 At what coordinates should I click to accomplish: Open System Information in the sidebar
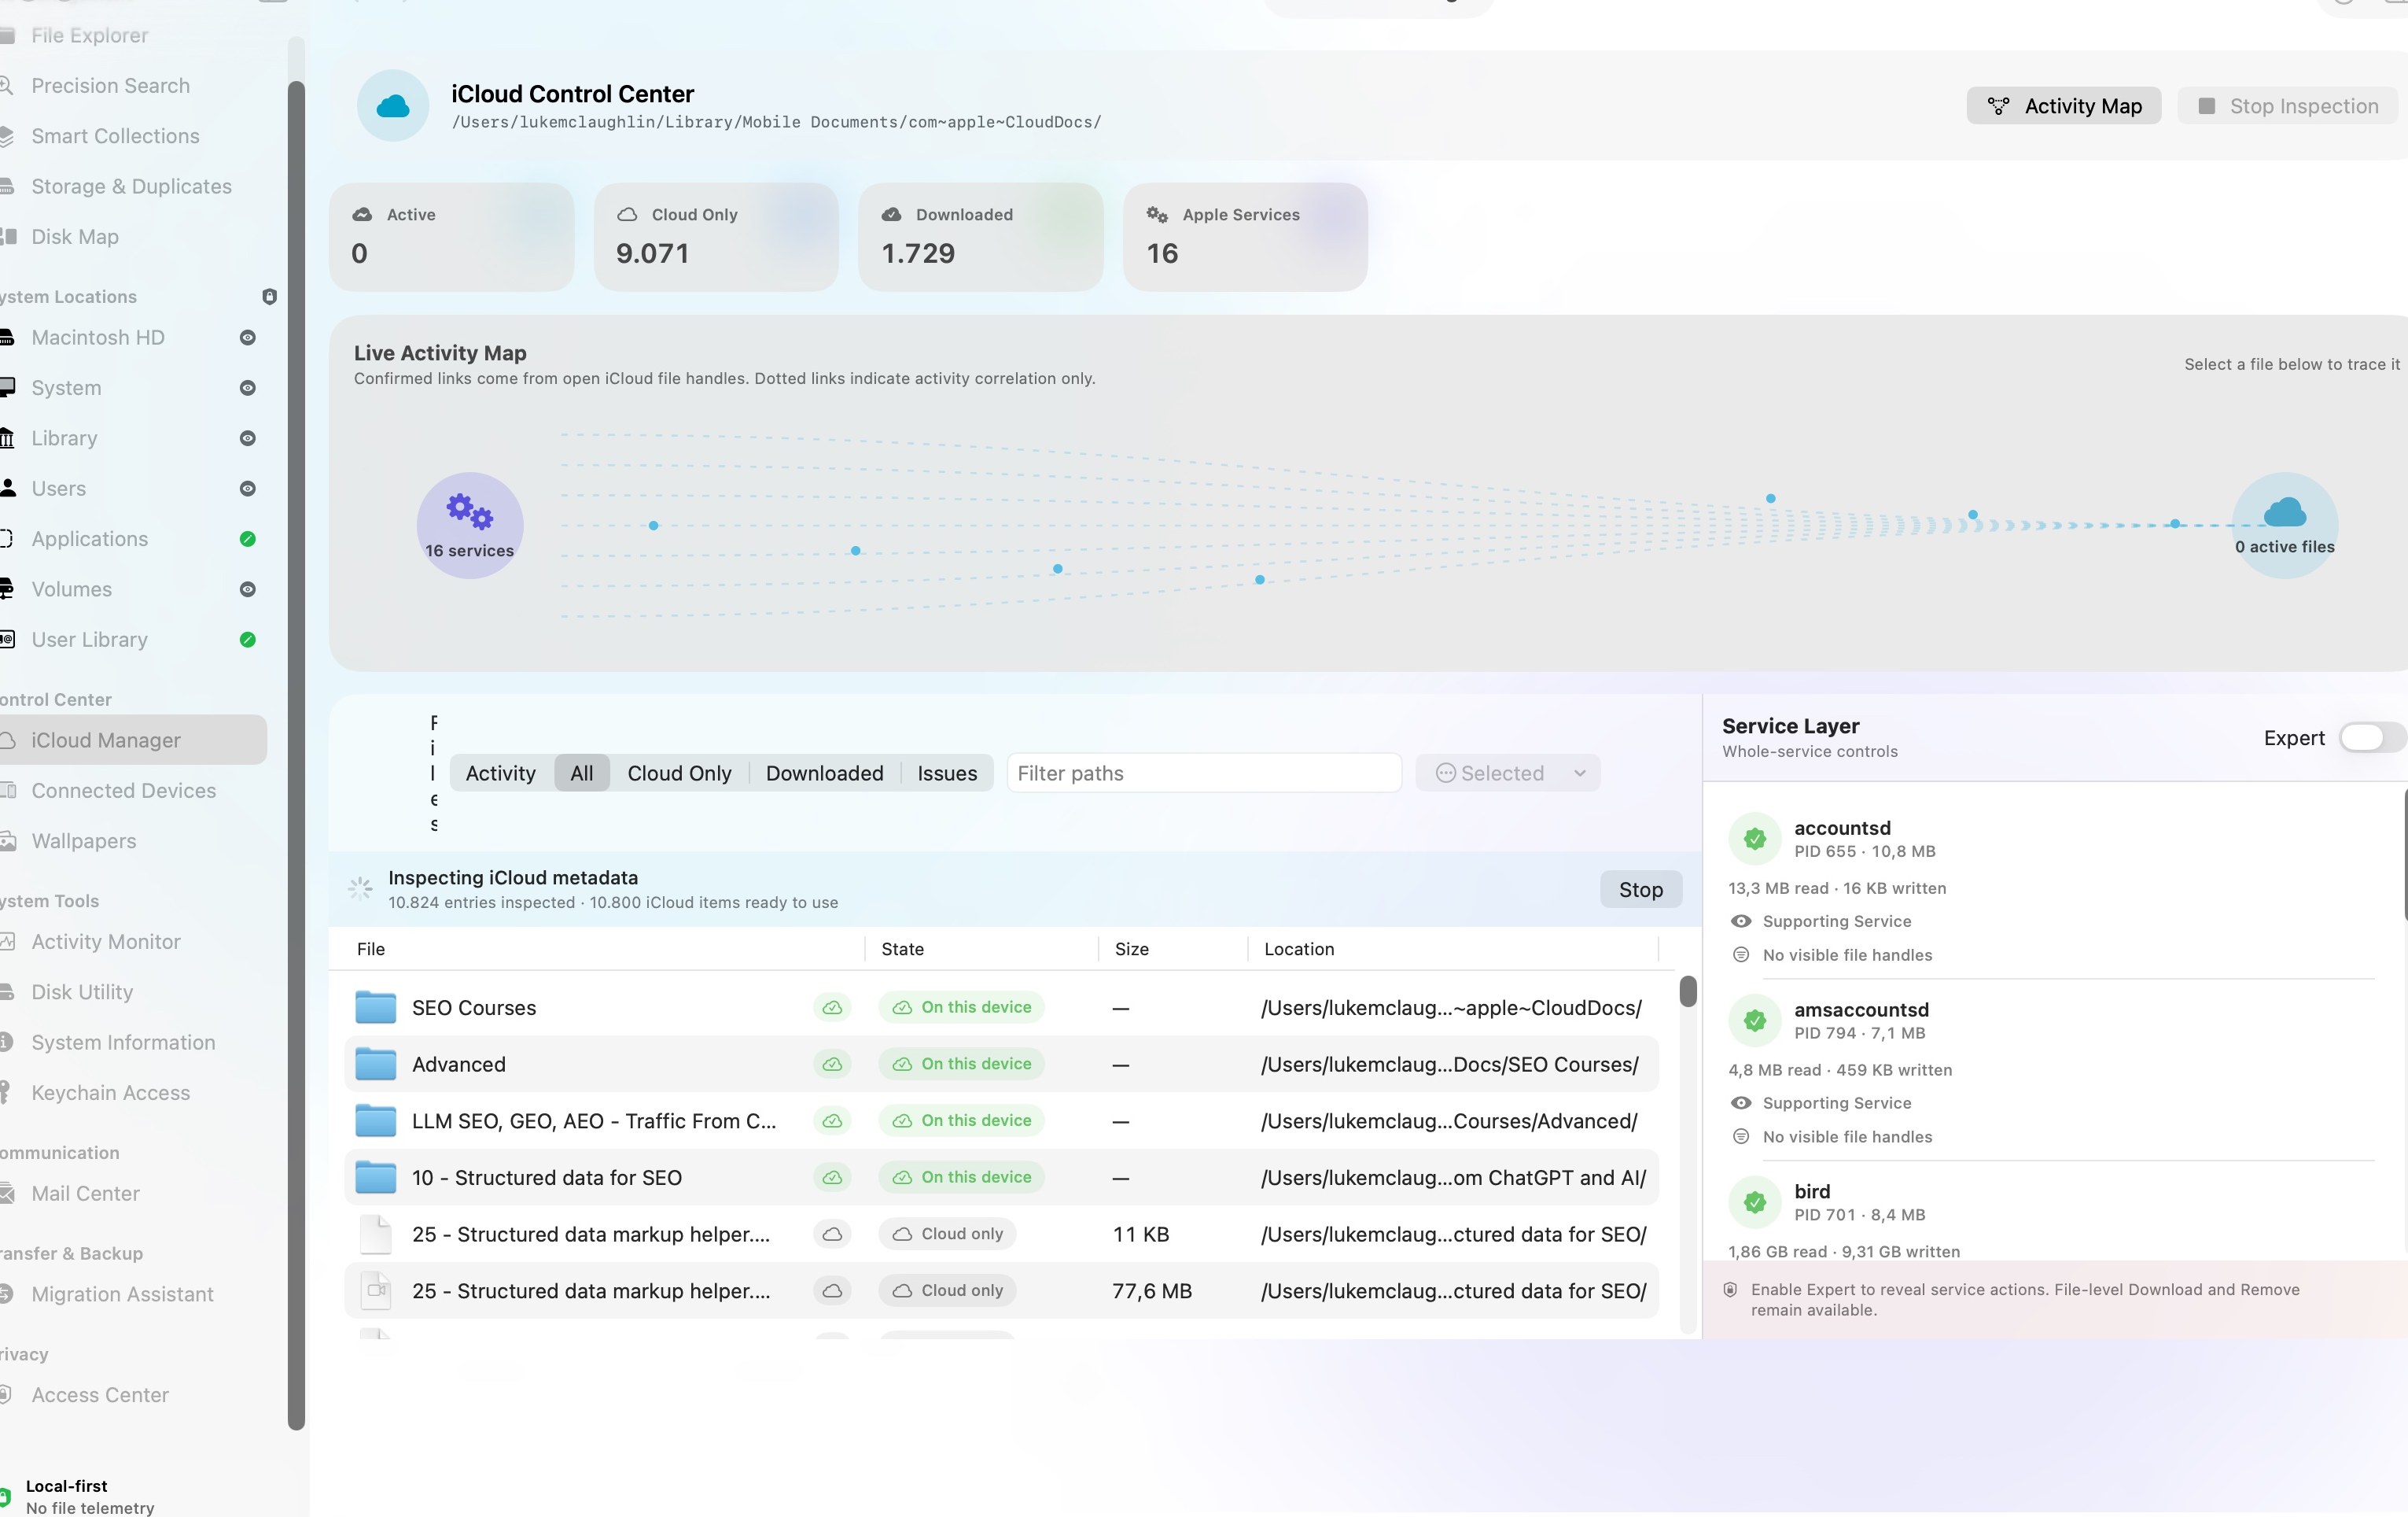[x=123, y=1042]
